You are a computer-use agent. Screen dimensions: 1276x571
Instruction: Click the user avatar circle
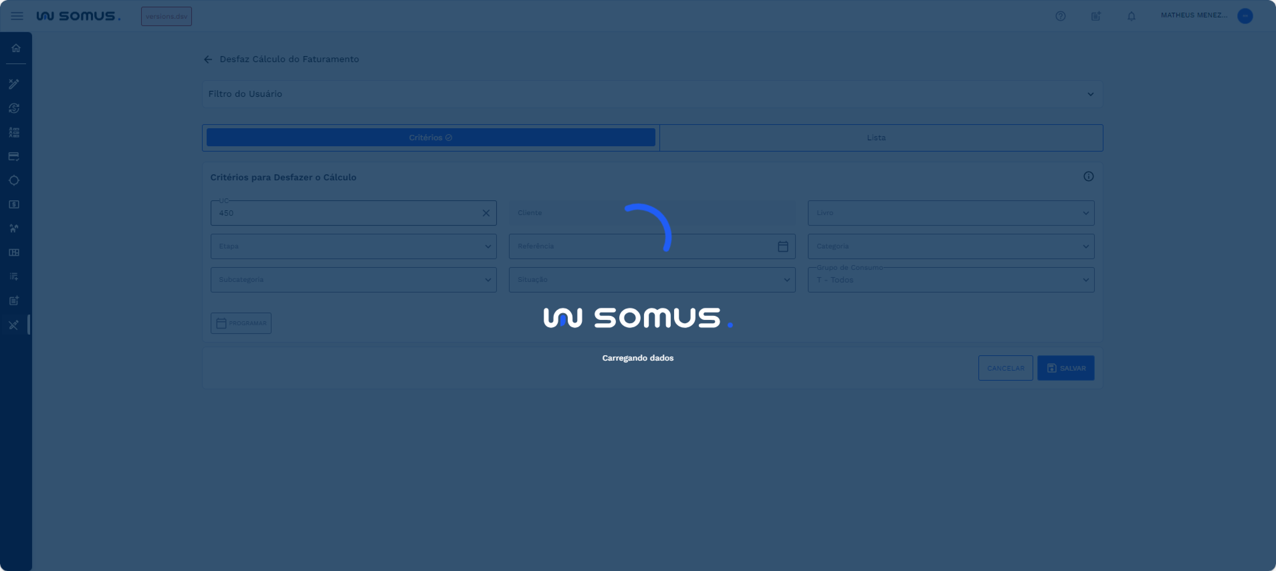coord(1244,16)
